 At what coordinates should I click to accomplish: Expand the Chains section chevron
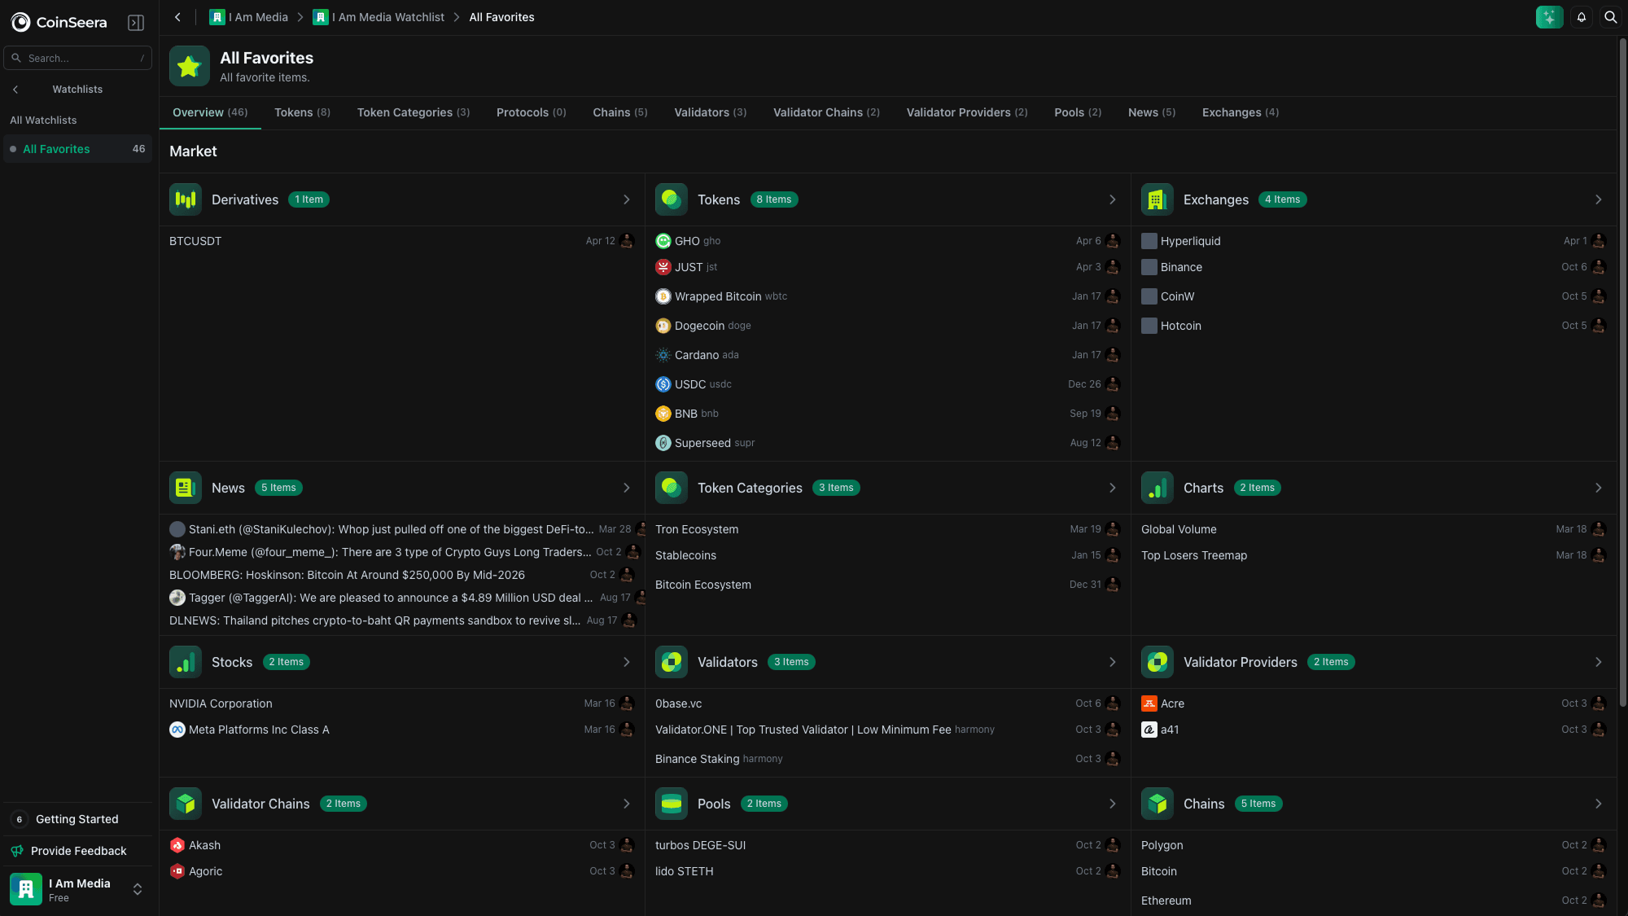coord(1599,804)
